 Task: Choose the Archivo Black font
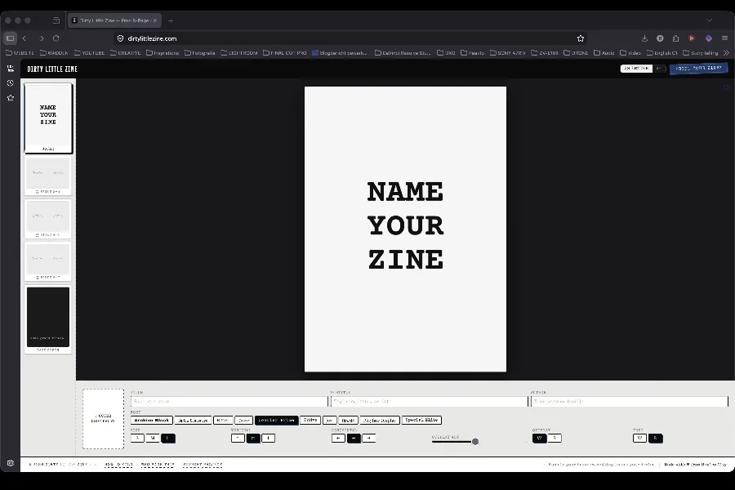pyautogui.click(x=152, y=420)
